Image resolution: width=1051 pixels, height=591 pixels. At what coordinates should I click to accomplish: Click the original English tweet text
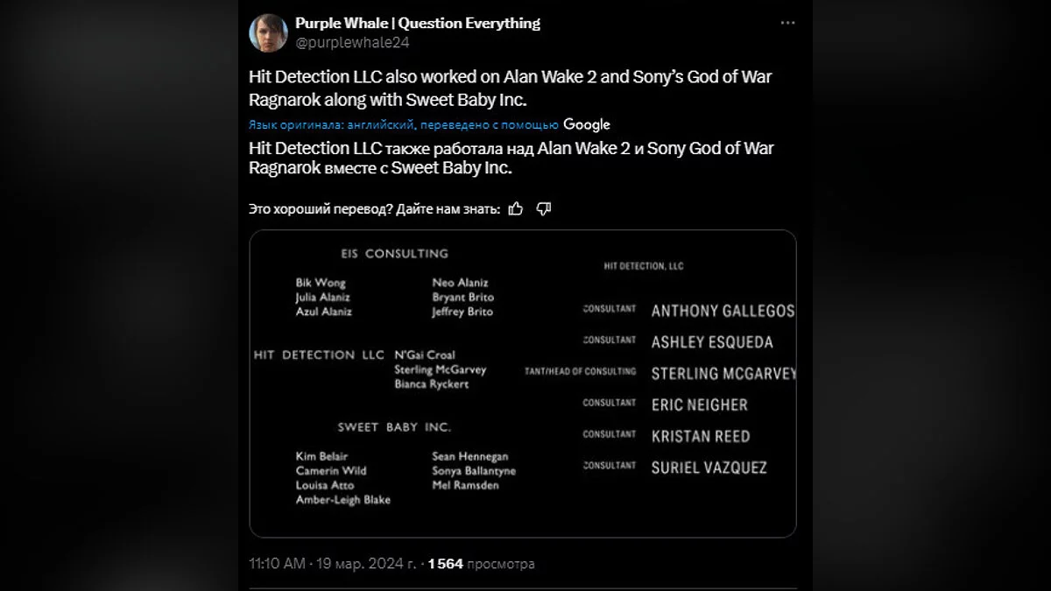tap(511, 88)
